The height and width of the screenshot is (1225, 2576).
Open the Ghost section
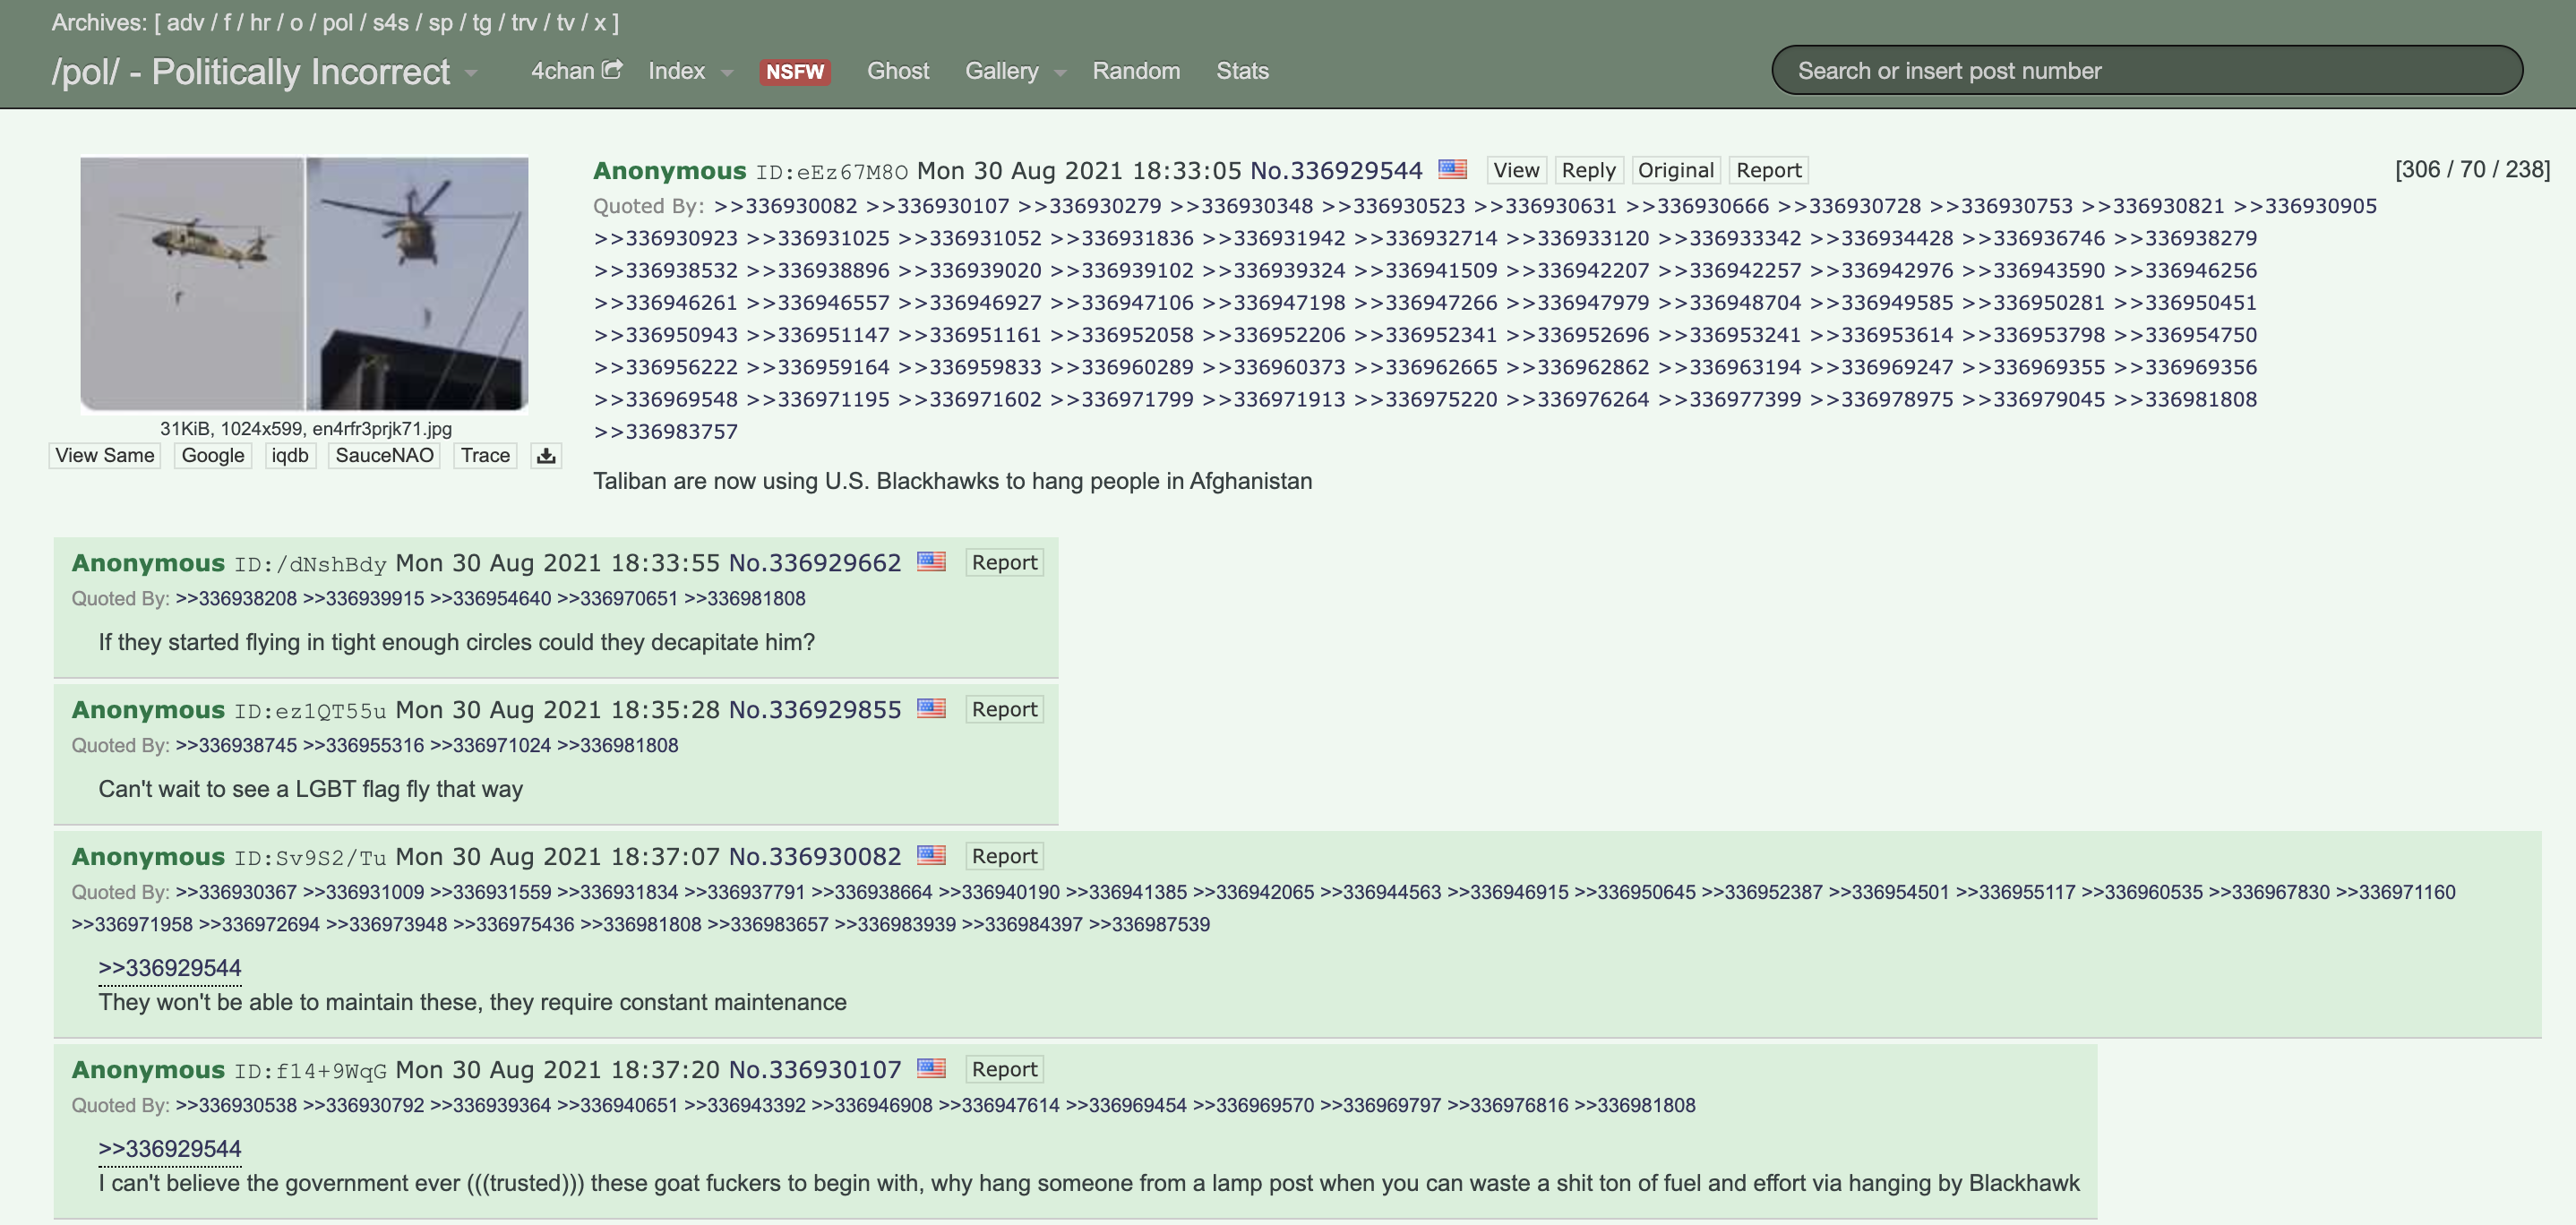coord(897,70)
